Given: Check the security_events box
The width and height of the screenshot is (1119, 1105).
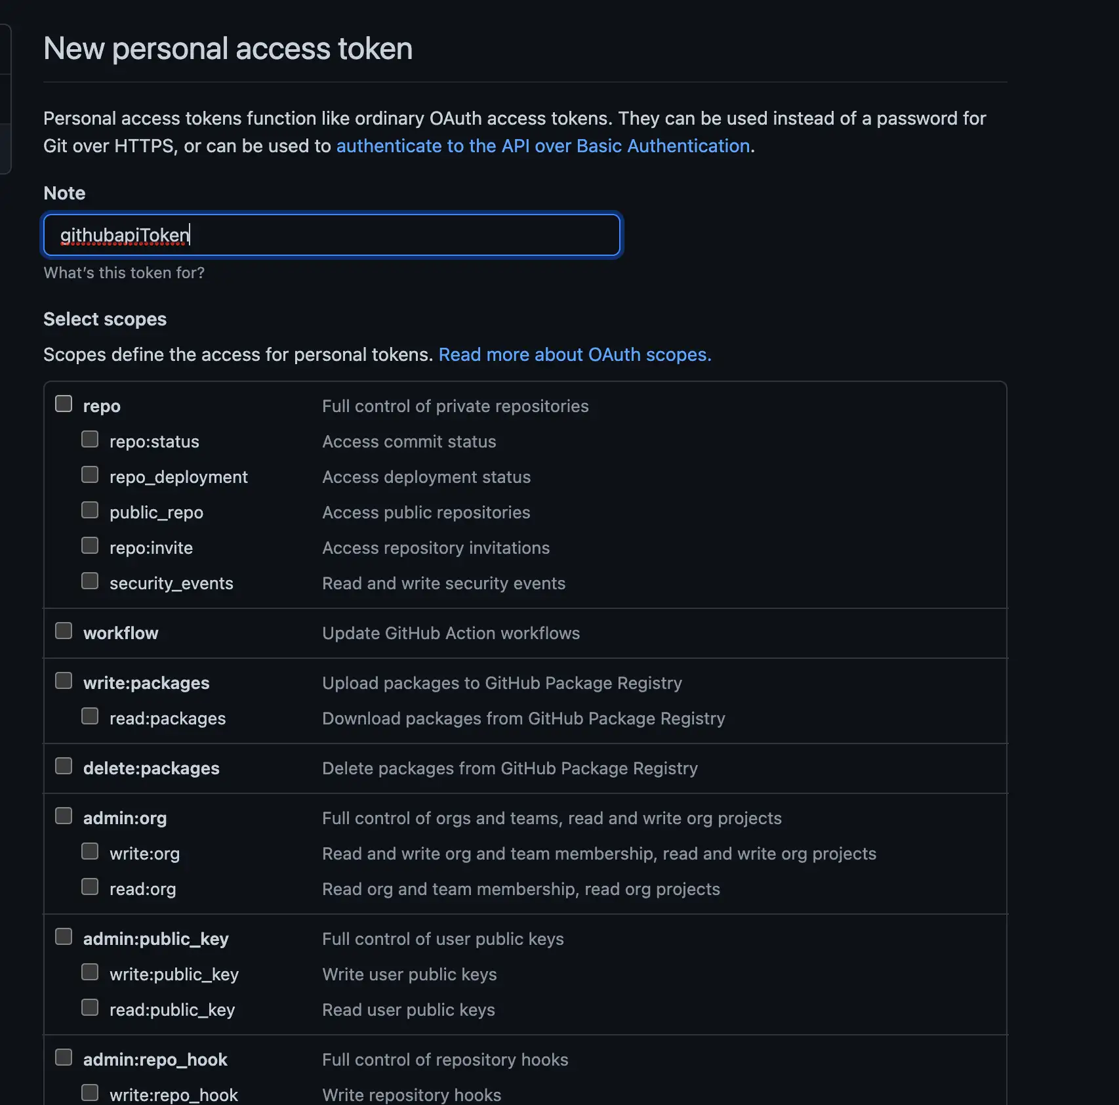Looking at the screenshot, I should click(x=90, y=581).
